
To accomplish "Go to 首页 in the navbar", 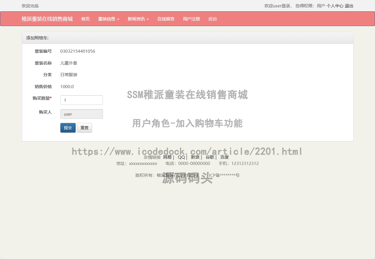I will point(85,19).
